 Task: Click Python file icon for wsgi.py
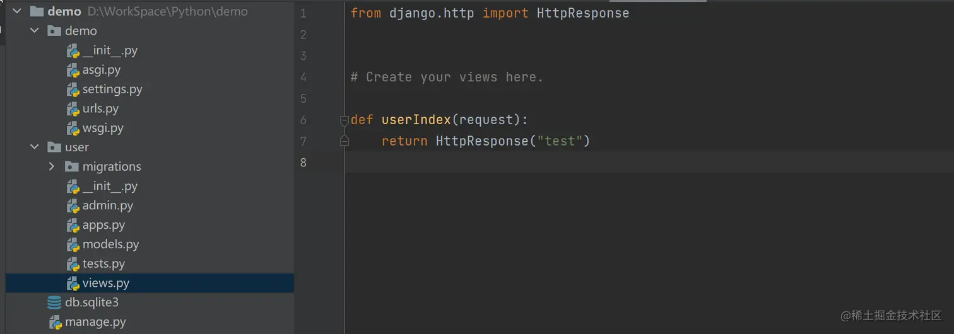pos(73,129)
